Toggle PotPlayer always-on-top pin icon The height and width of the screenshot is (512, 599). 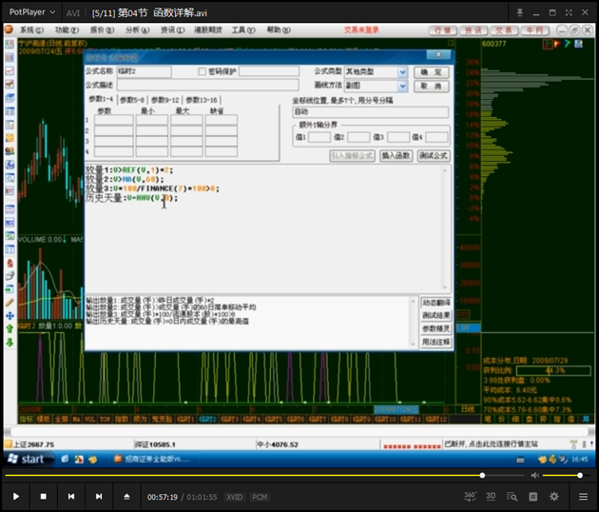click(x=519, y=12)
